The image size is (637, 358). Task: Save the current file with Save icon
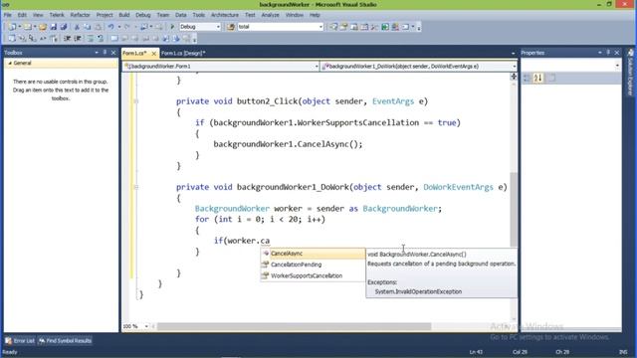click(x=53, y=27)
